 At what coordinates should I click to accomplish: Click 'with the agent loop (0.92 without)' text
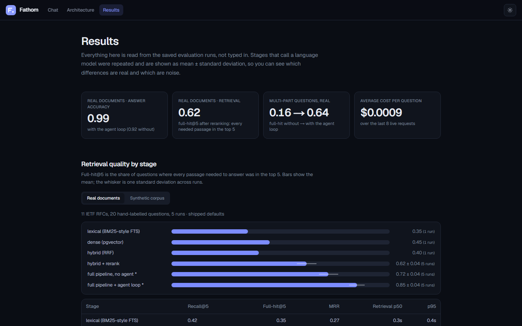pyautogui.click(x=121, y=129)
